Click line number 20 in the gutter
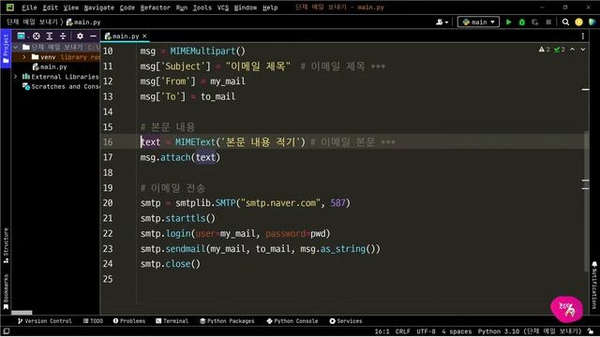The width and height of the screenshot is (600, 337). tap(108, 203)
